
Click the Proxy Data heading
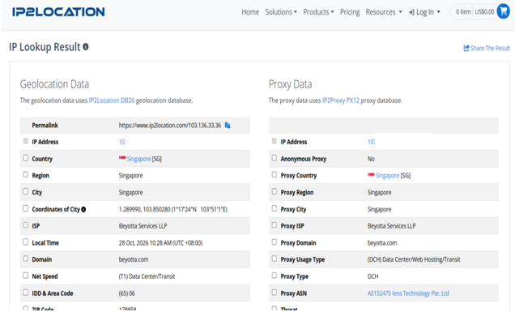tap(291, 84)
